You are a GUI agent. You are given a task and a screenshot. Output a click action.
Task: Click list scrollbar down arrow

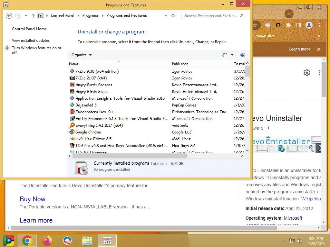pos(247,151)
